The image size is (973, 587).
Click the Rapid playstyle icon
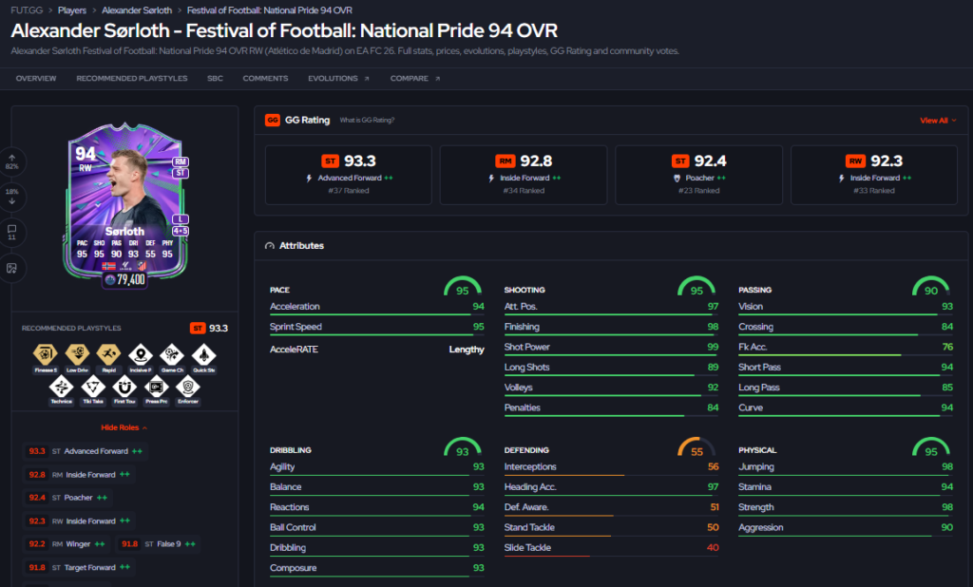(x=108, y=354)
